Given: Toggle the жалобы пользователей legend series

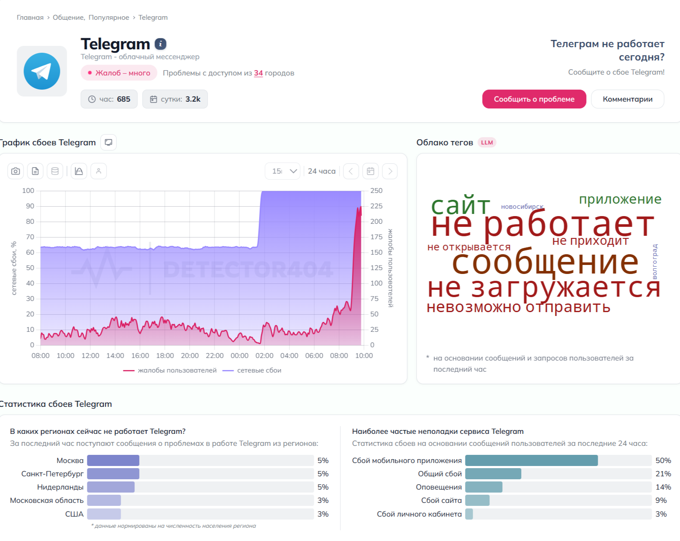Looking at the screenshot, I should (170, 370).
